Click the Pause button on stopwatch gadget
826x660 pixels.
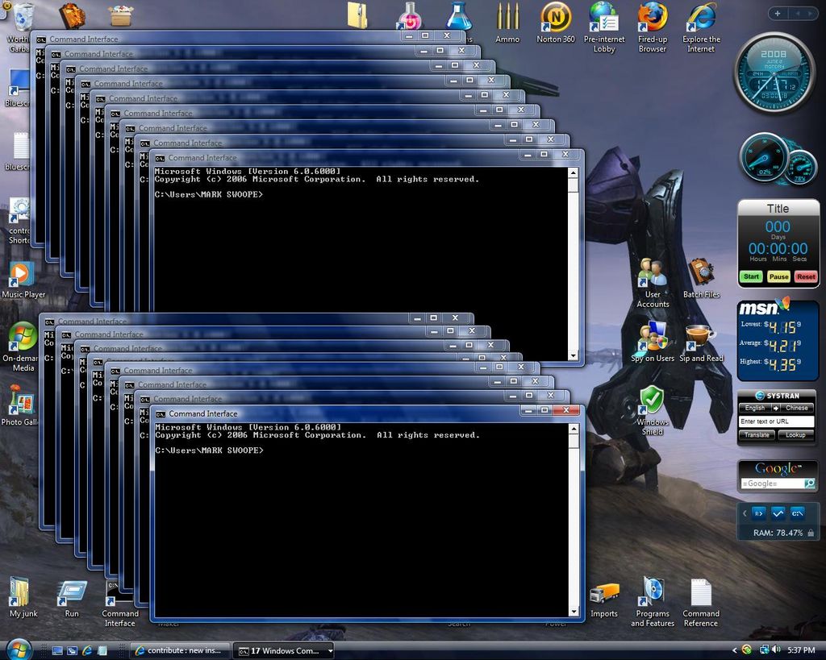(778, 277)
